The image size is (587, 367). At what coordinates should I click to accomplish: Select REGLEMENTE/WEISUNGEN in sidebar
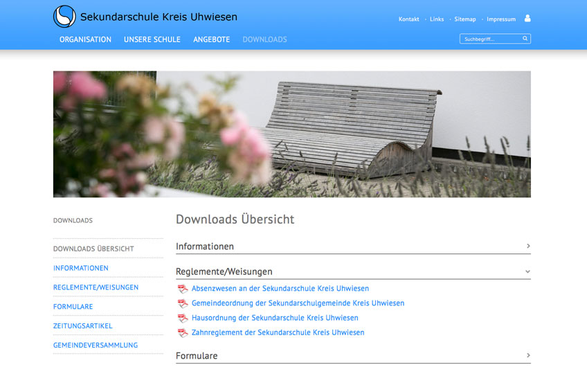96,287
